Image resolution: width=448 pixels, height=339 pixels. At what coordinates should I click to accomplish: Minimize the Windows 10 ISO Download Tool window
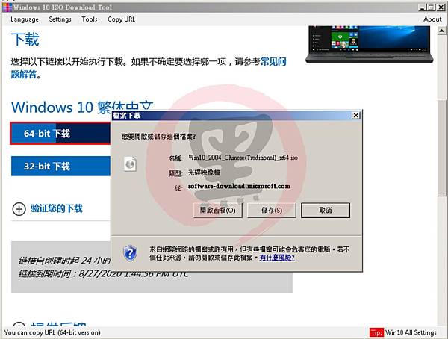pos(423,7)
